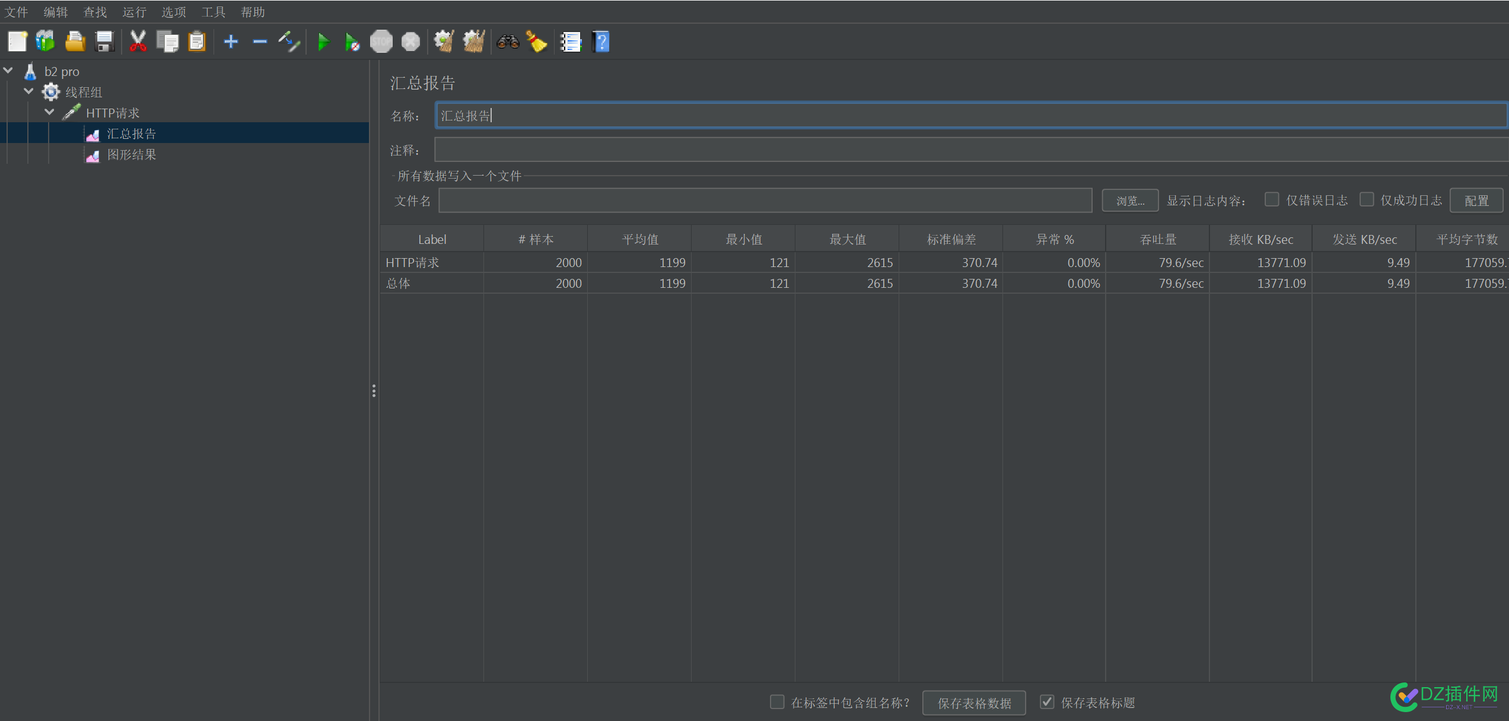Select the 图形结果 tree item
The image size is (1509, 721).
point(132,155)
